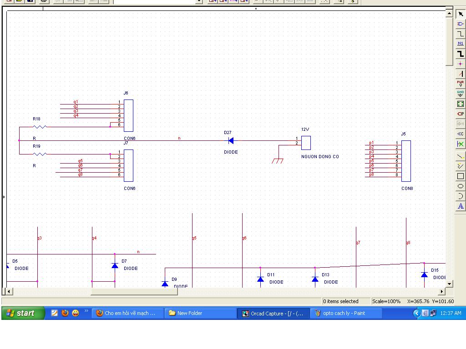Select the D27 diode symbol
The height and width of the screenshot is (349, 466).
231,141
